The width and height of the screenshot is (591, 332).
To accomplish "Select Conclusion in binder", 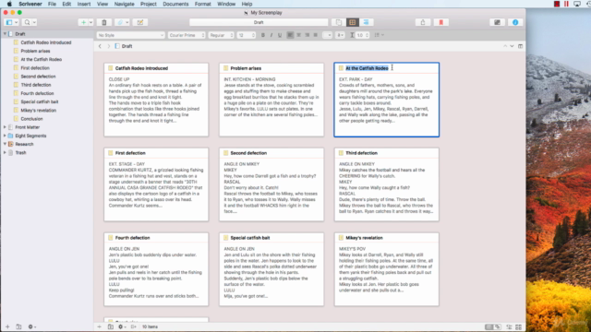I will [31, 119].
